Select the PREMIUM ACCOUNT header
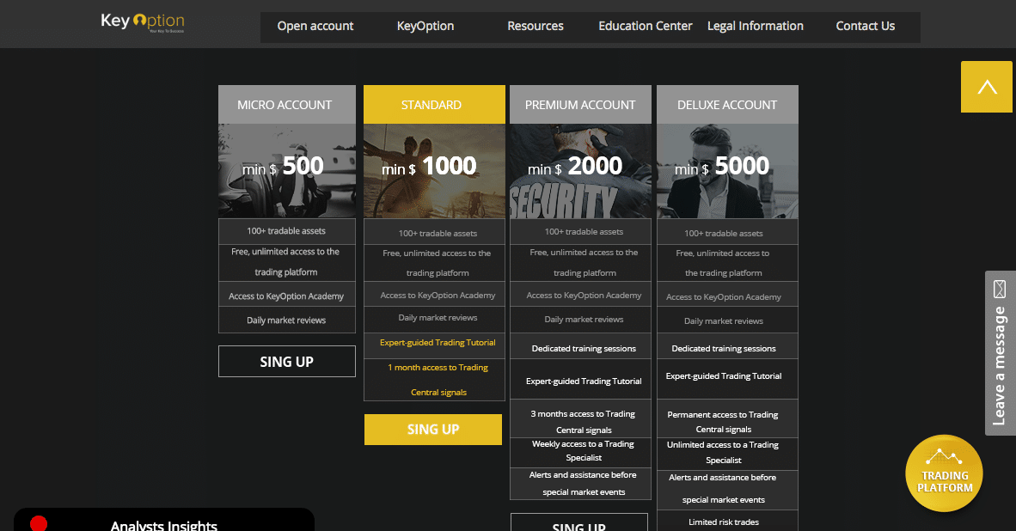The image size is (1016, 531). 580,104
